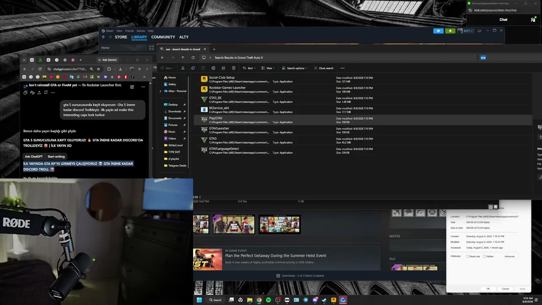This screenshot has width=542, height=305.
Task: Click the Delete trash icon in File Explorer
Action: (234, 68)
